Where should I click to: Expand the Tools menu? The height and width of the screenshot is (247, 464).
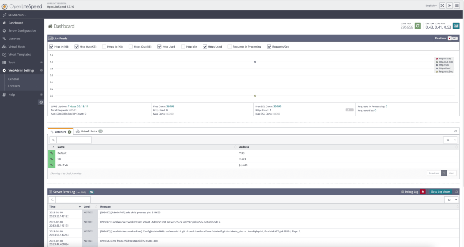coord(41,63)
